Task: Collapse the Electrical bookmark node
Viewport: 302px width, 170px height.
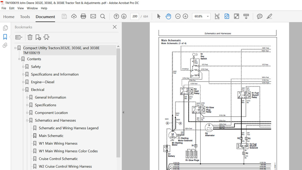Action: click(x=23, y=90)
